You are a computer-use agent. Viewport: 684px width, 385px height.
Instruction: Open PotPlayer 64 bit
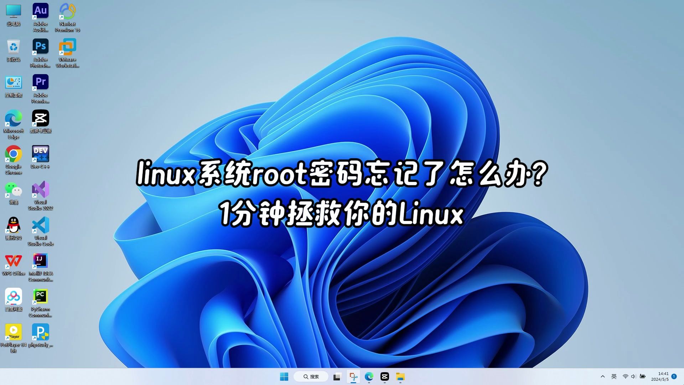[13, 332]
